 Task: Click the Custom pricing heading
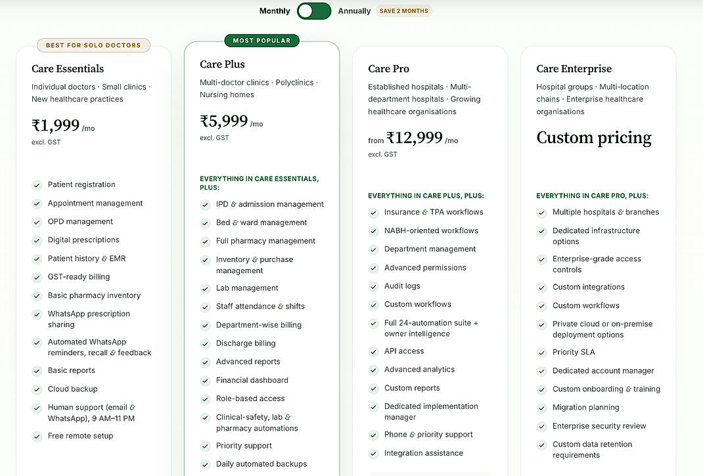coord(593,138)
